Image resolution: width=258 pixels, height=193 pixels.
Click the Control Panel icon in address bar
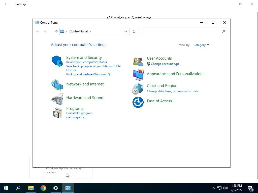(x=62, y=31)
